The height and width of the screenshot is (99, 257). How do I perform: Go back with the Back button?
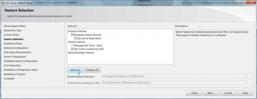click(194, 93)
